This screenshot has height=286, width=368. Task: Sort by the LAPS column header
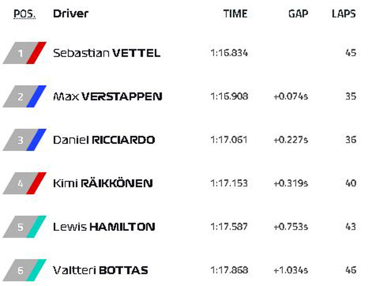pos(344,13)
